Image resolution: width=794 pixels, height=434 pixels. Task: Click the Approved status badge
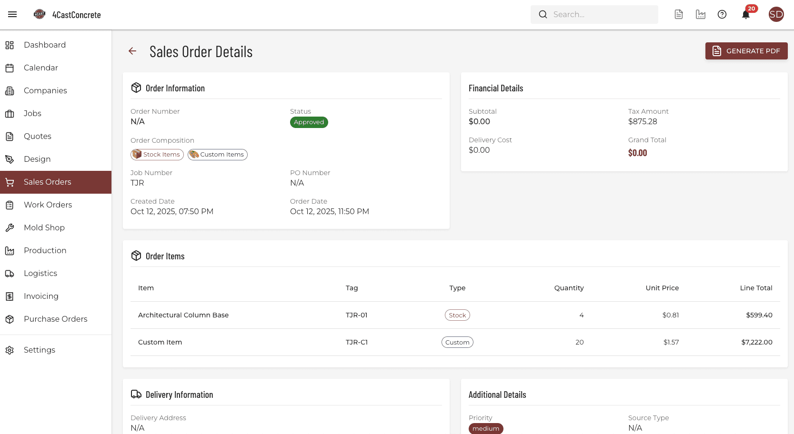click(x=309, y=122)
